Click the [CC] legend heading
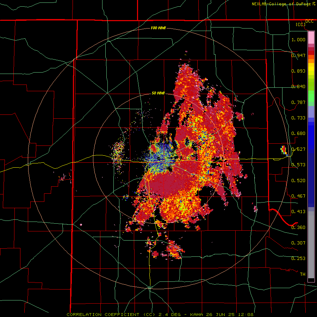This screenshot has width=317, height=317. tap(301, 24)
